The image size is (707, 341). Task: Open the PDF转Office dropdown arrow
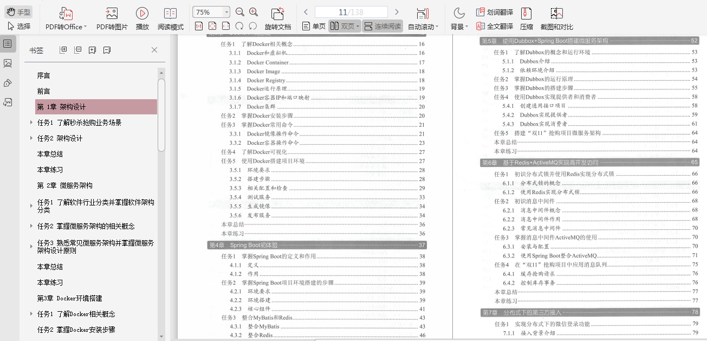[x=85, y=27]
